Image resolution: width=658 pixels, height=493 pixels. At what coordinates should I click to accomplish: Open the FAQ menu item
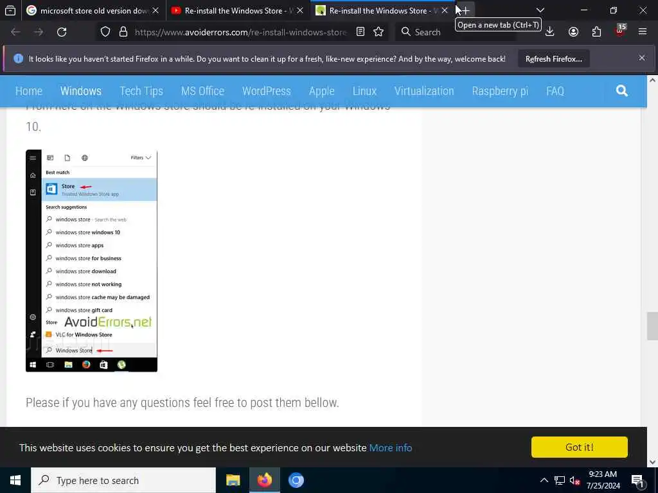coord(555,91)
